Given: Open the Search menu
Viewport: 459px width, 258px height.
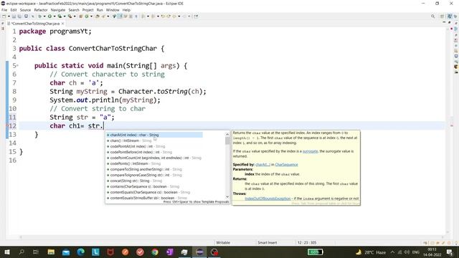Looking at the screenshot, I should click(74, 10).
